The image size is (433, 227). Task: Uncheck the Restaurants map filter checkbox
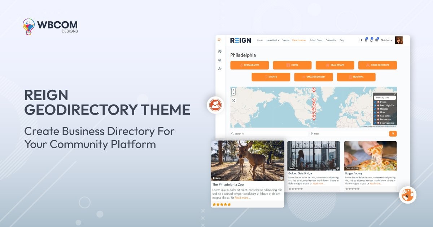[x=375, y=119]
